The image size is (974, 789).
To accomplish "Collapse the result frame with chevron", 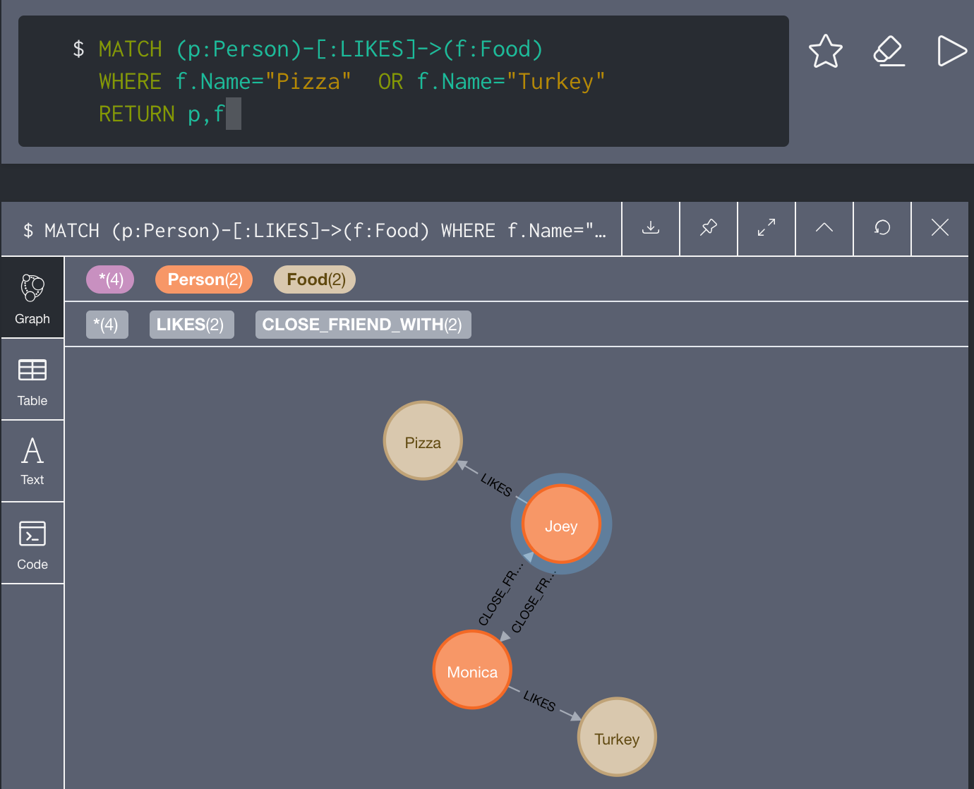I will [824, 228].
